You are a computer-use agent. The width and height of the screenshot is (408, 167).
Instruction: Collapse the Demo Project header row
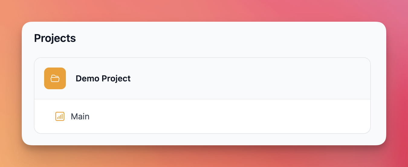(202, 78)
